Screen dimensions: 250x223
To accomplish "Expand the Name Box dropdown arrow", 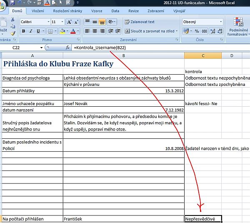I will [41, 48].
